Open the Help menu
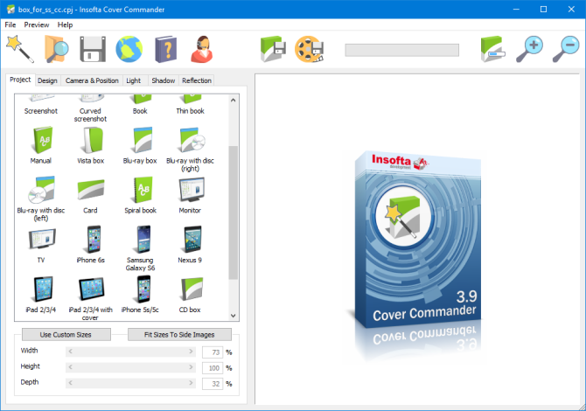Image resolution: width=586 pixels, height=411 pixels. click(x=65, y=24)
